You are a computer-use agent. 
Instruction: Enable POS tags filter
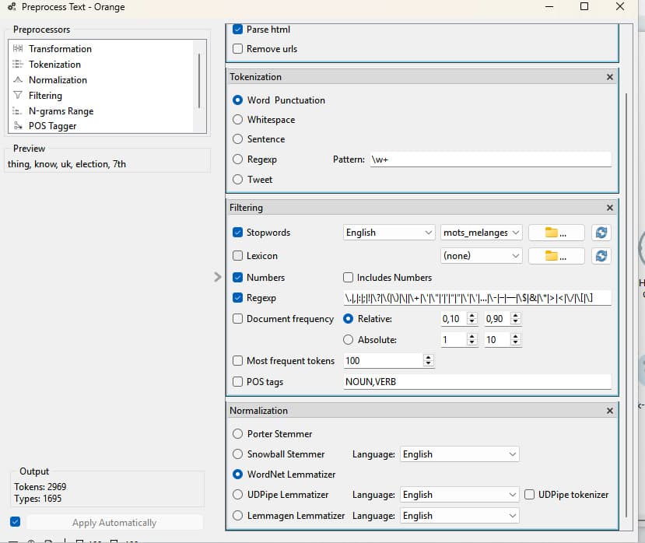pos(237,382)
